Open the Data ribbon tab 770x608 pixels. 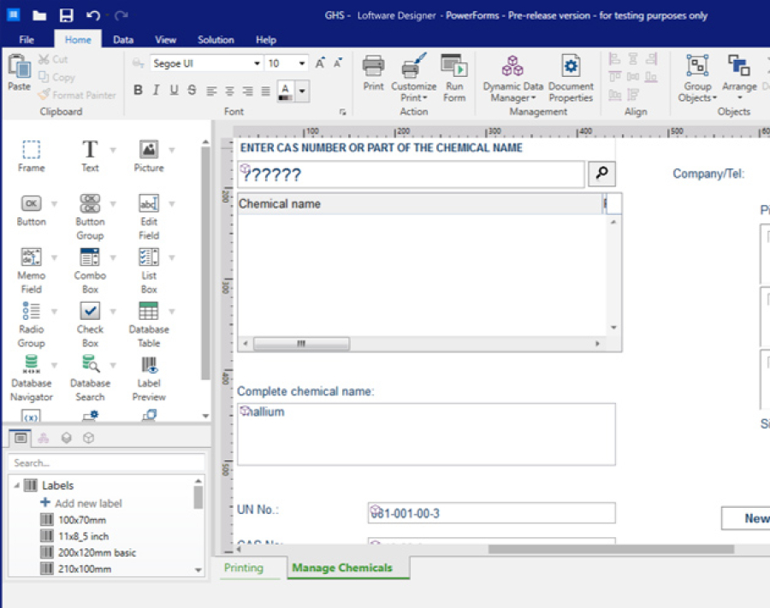(123, 39)
